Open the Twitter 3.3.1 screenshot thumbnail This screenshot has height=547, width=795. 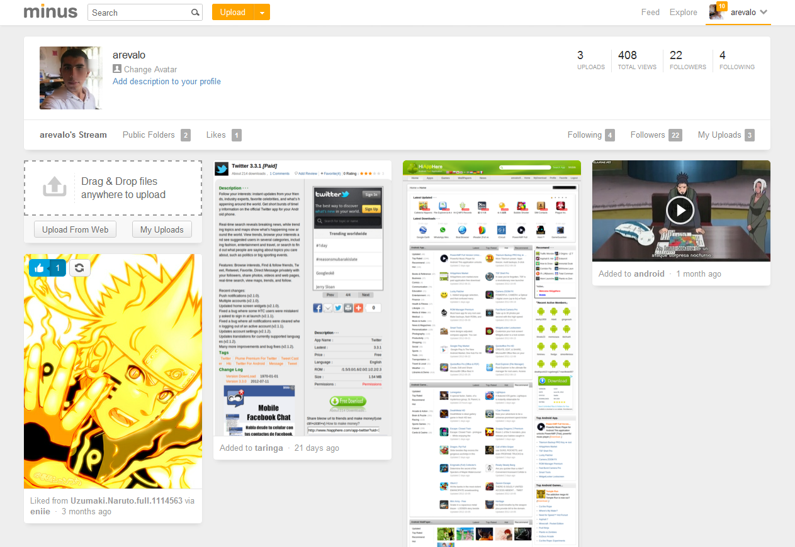pos(302,298)
